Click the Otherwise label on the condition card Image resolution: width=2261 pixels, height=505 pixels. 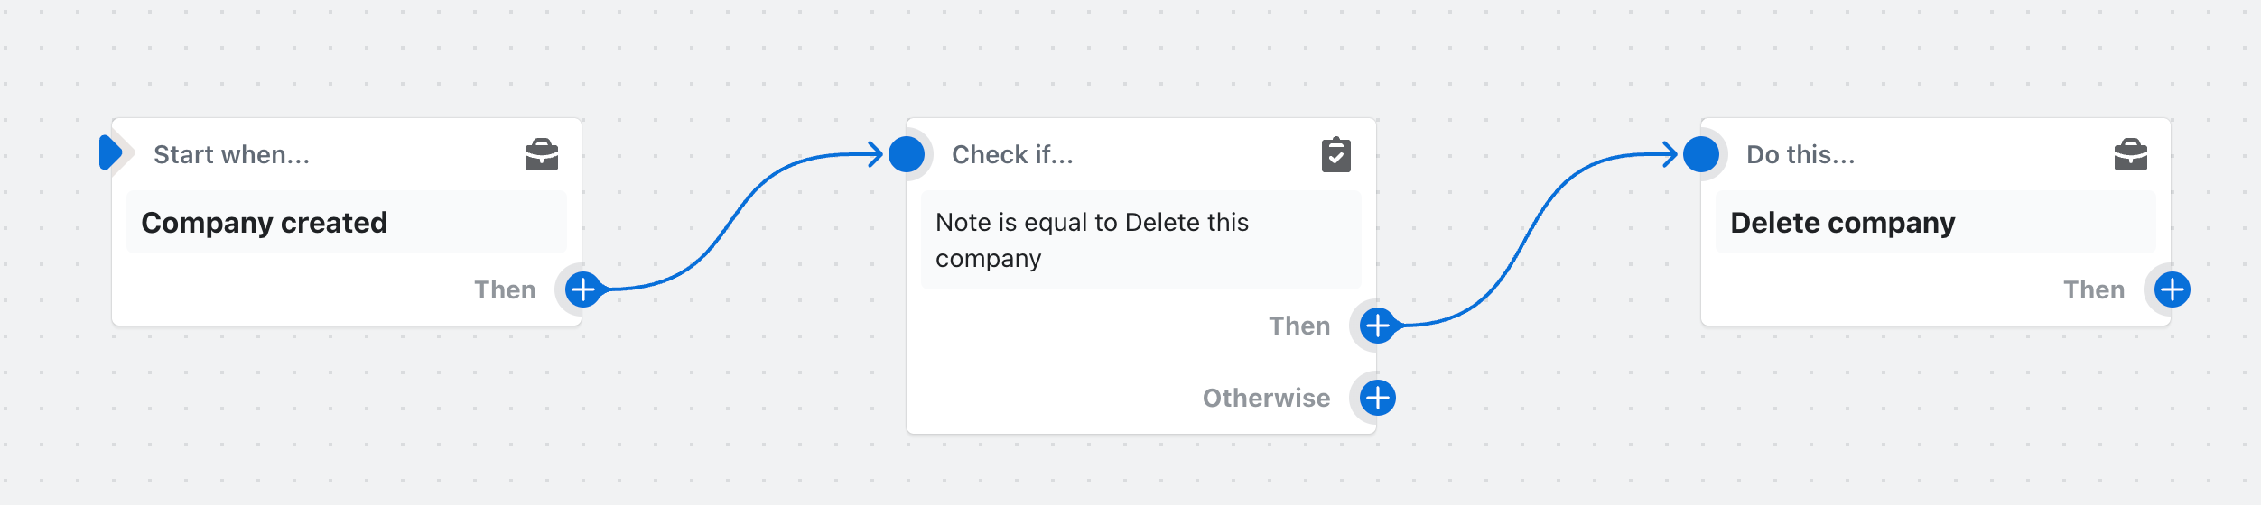[x=1266, y=398]
